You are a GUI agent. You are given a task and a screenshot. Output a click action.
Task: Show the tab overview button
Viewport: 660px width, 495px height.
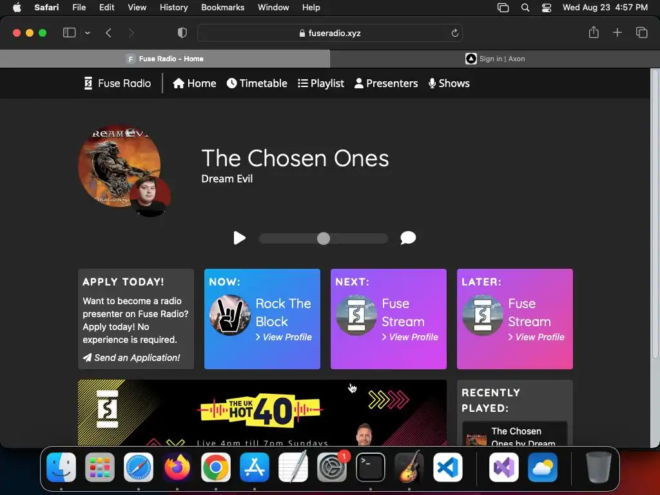641,32
